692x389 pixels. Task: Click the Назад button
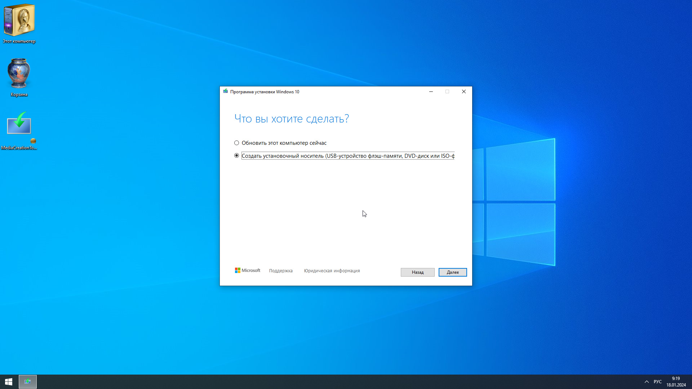pos(417,272)
